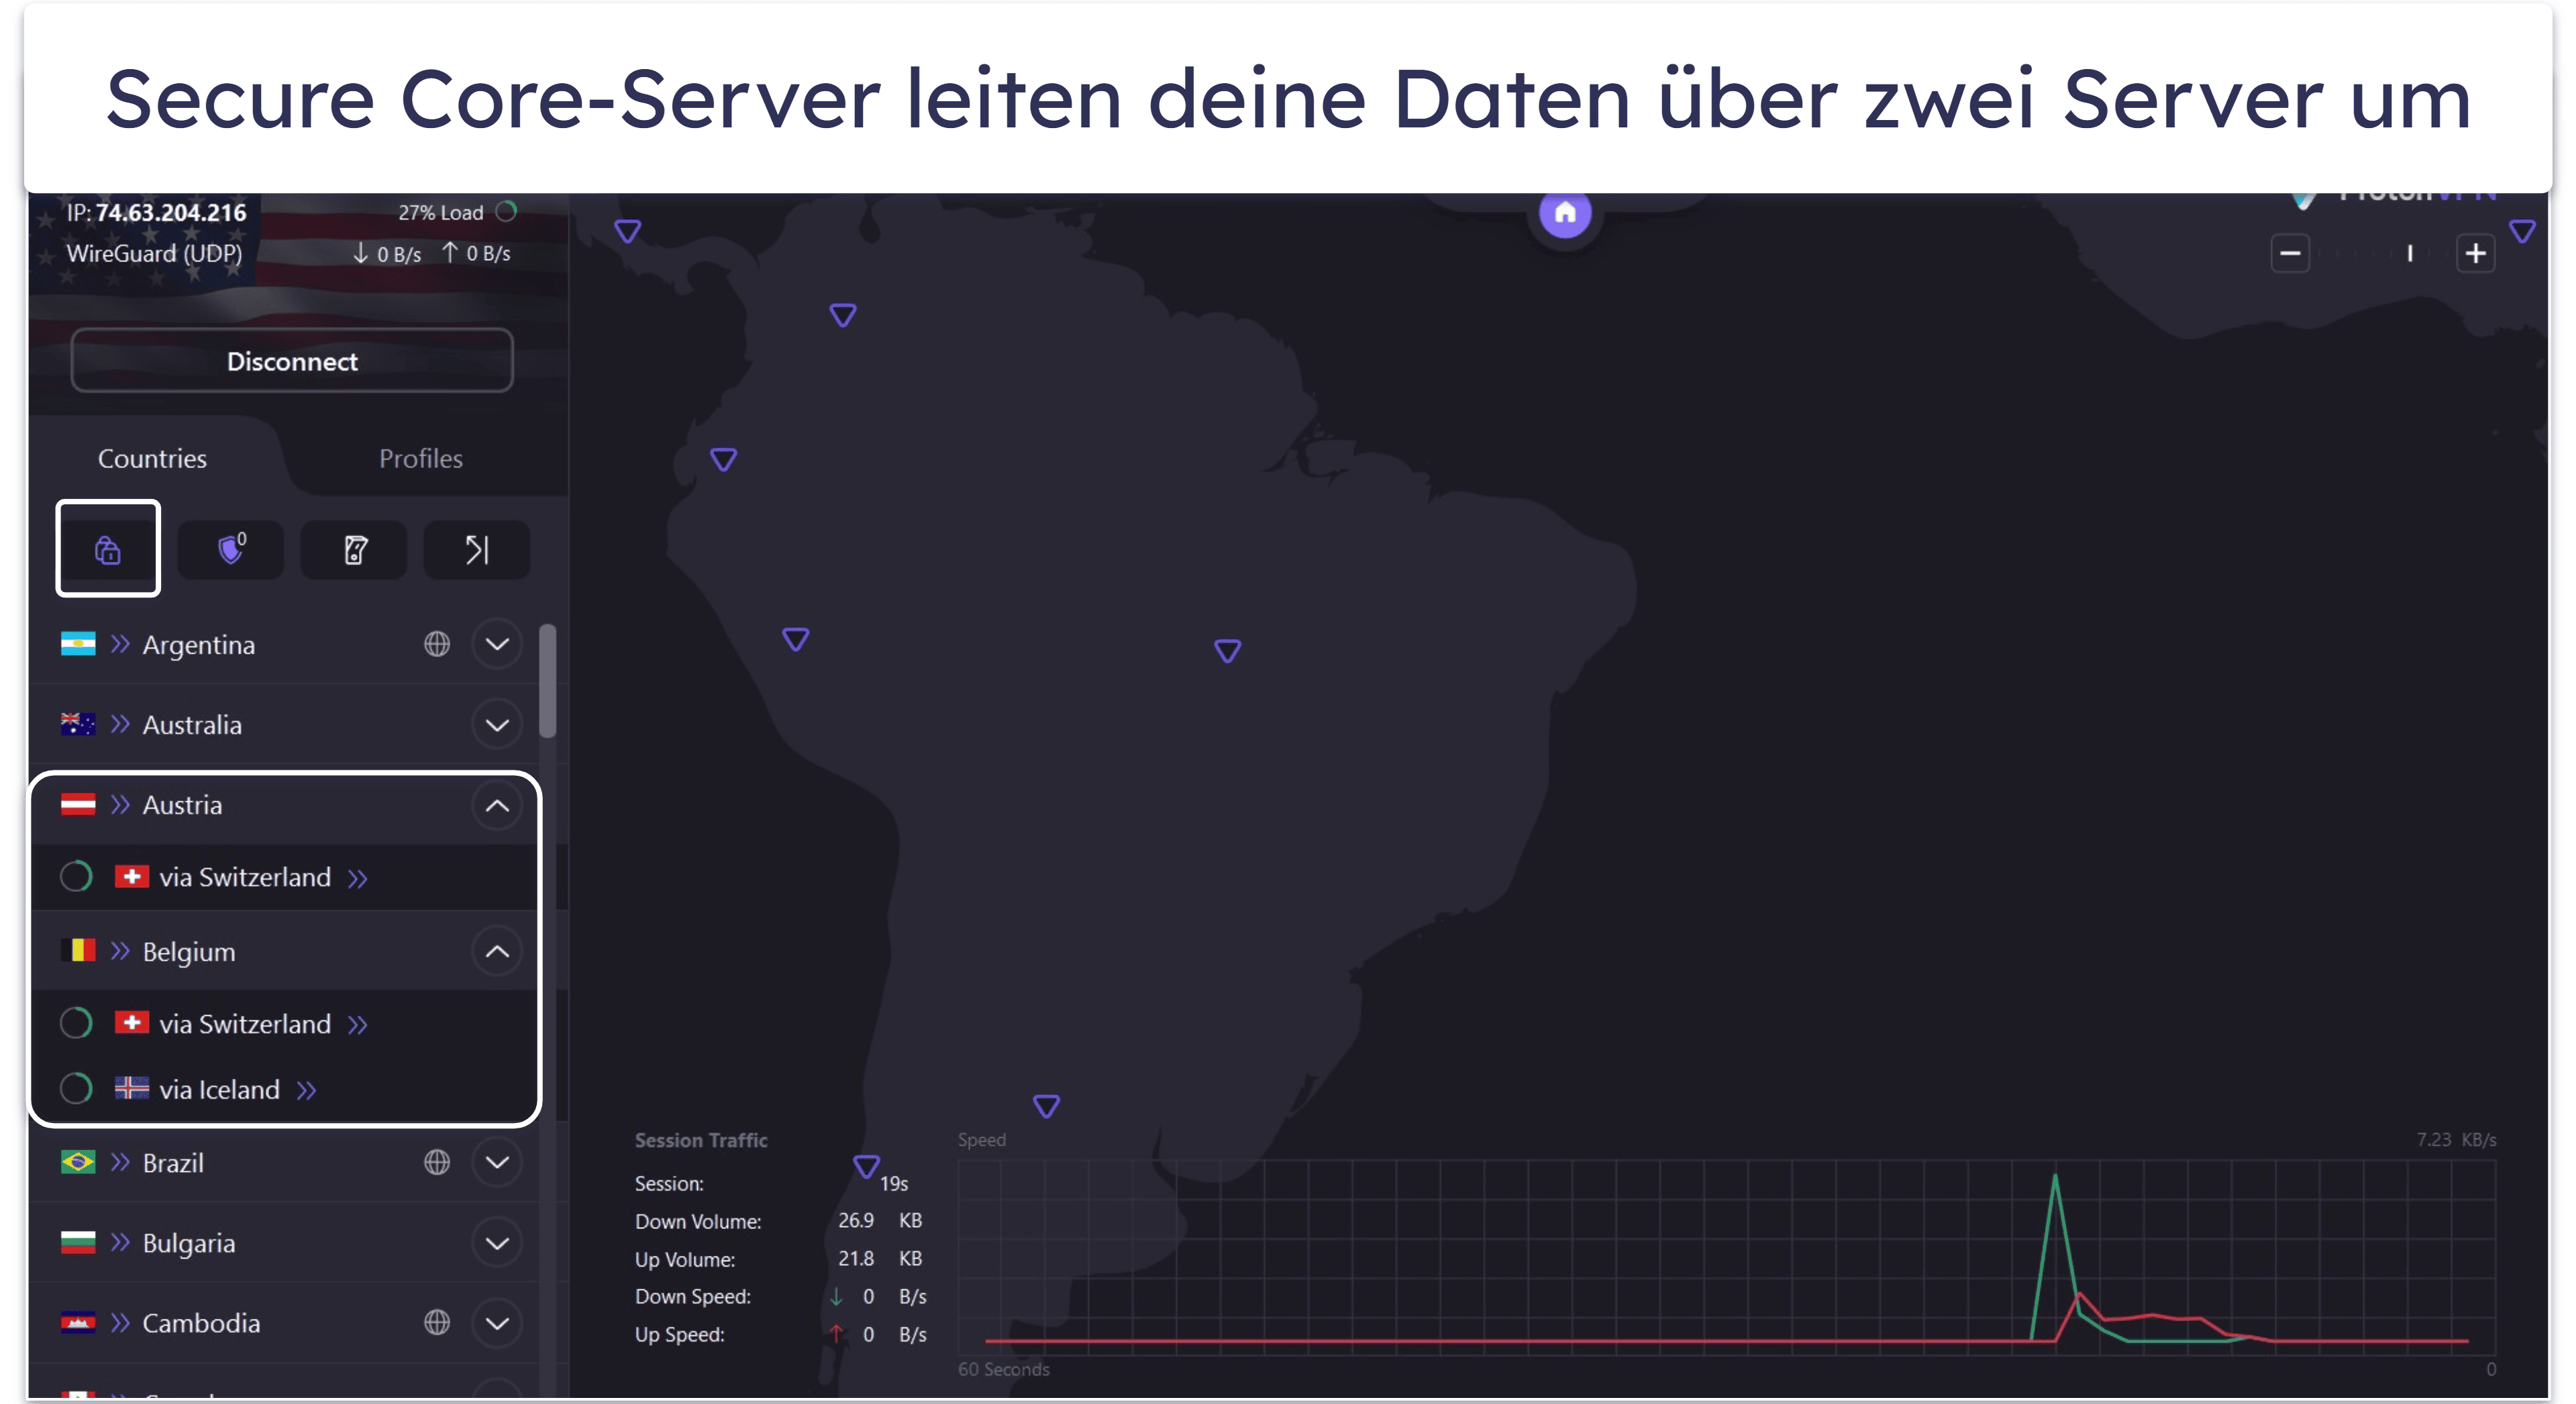The width and height of the screenshot is (2576, 1404).
Task: Click the country list scrollbar
Action: tap(547, 681)
